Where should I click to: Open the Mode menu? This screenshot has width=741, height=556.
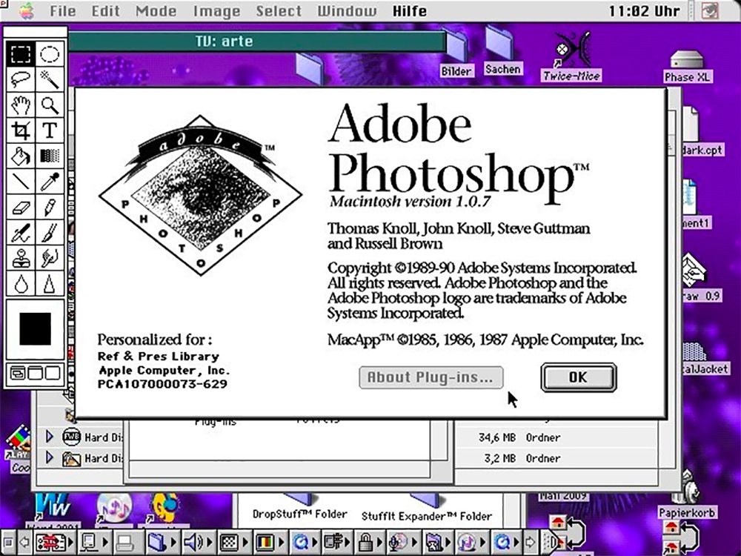[156, 10]
